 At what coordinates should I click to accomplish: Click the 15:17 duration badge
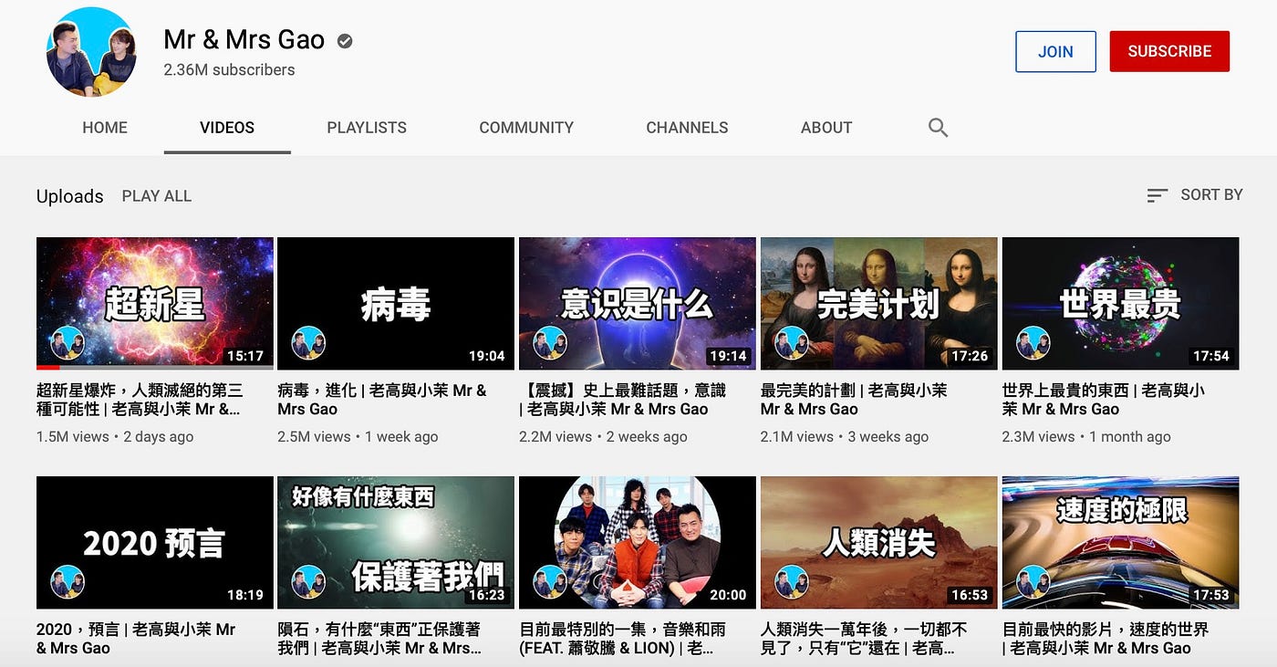tap(245, 356)
